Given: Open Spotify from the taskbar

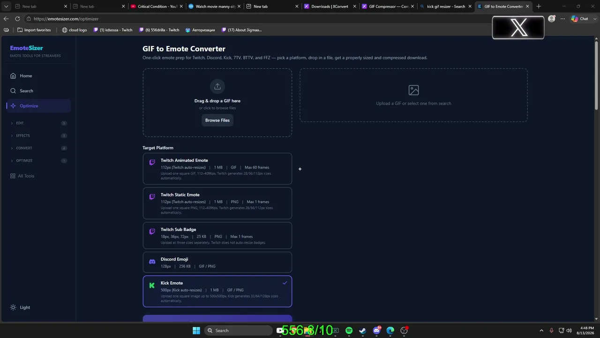Looking at the screenshot, I should click(349, 330).
